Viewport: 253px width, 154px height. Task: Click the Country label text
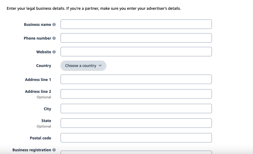click(44, 66)
